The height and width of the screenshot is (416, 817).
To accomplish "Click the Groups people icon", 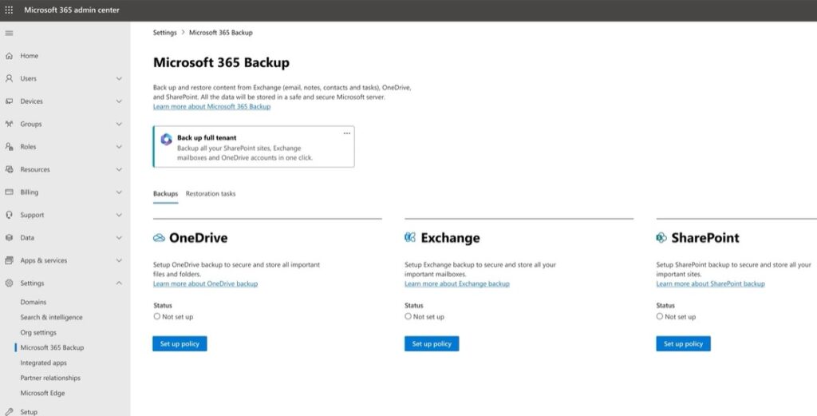I will tap(9, 124).
